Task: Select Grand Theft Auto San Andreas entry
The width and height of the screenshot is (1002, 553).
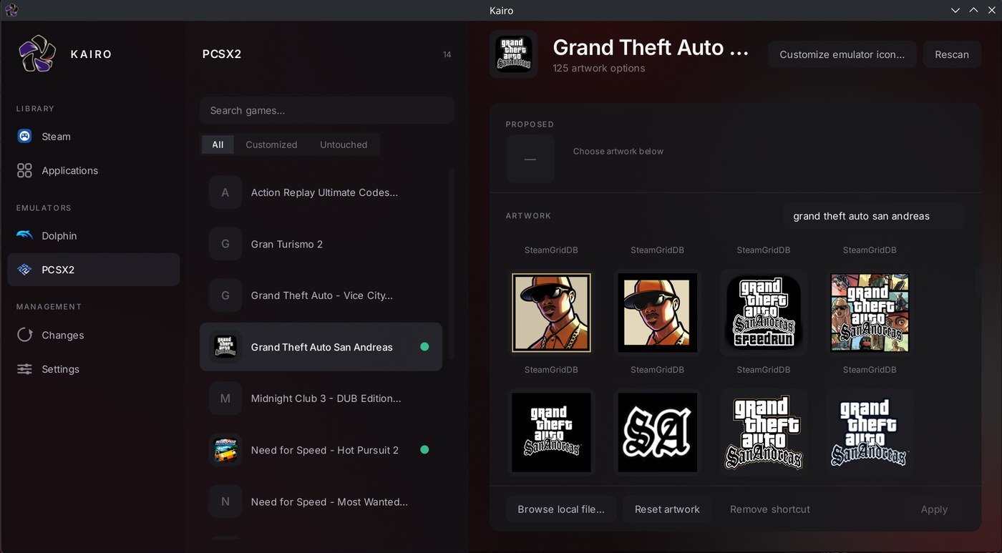Action: 321,347
